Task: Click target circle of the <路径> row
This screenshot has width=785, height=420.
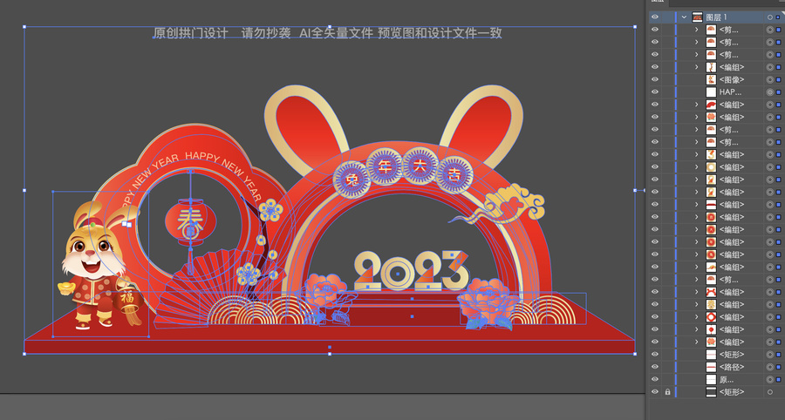Action: coord(770,367)
